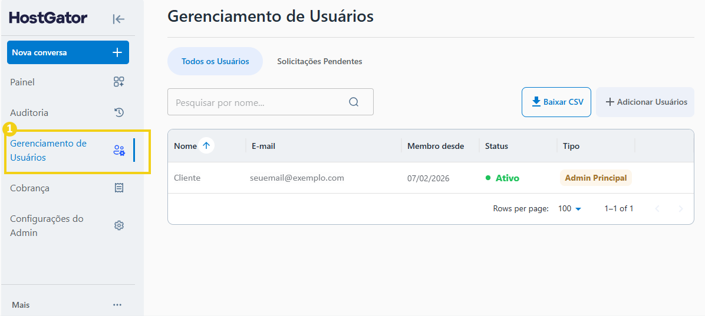Collapse the sidebar with the arrow icon
705x316 pixels.
click(x=118, y=19)
